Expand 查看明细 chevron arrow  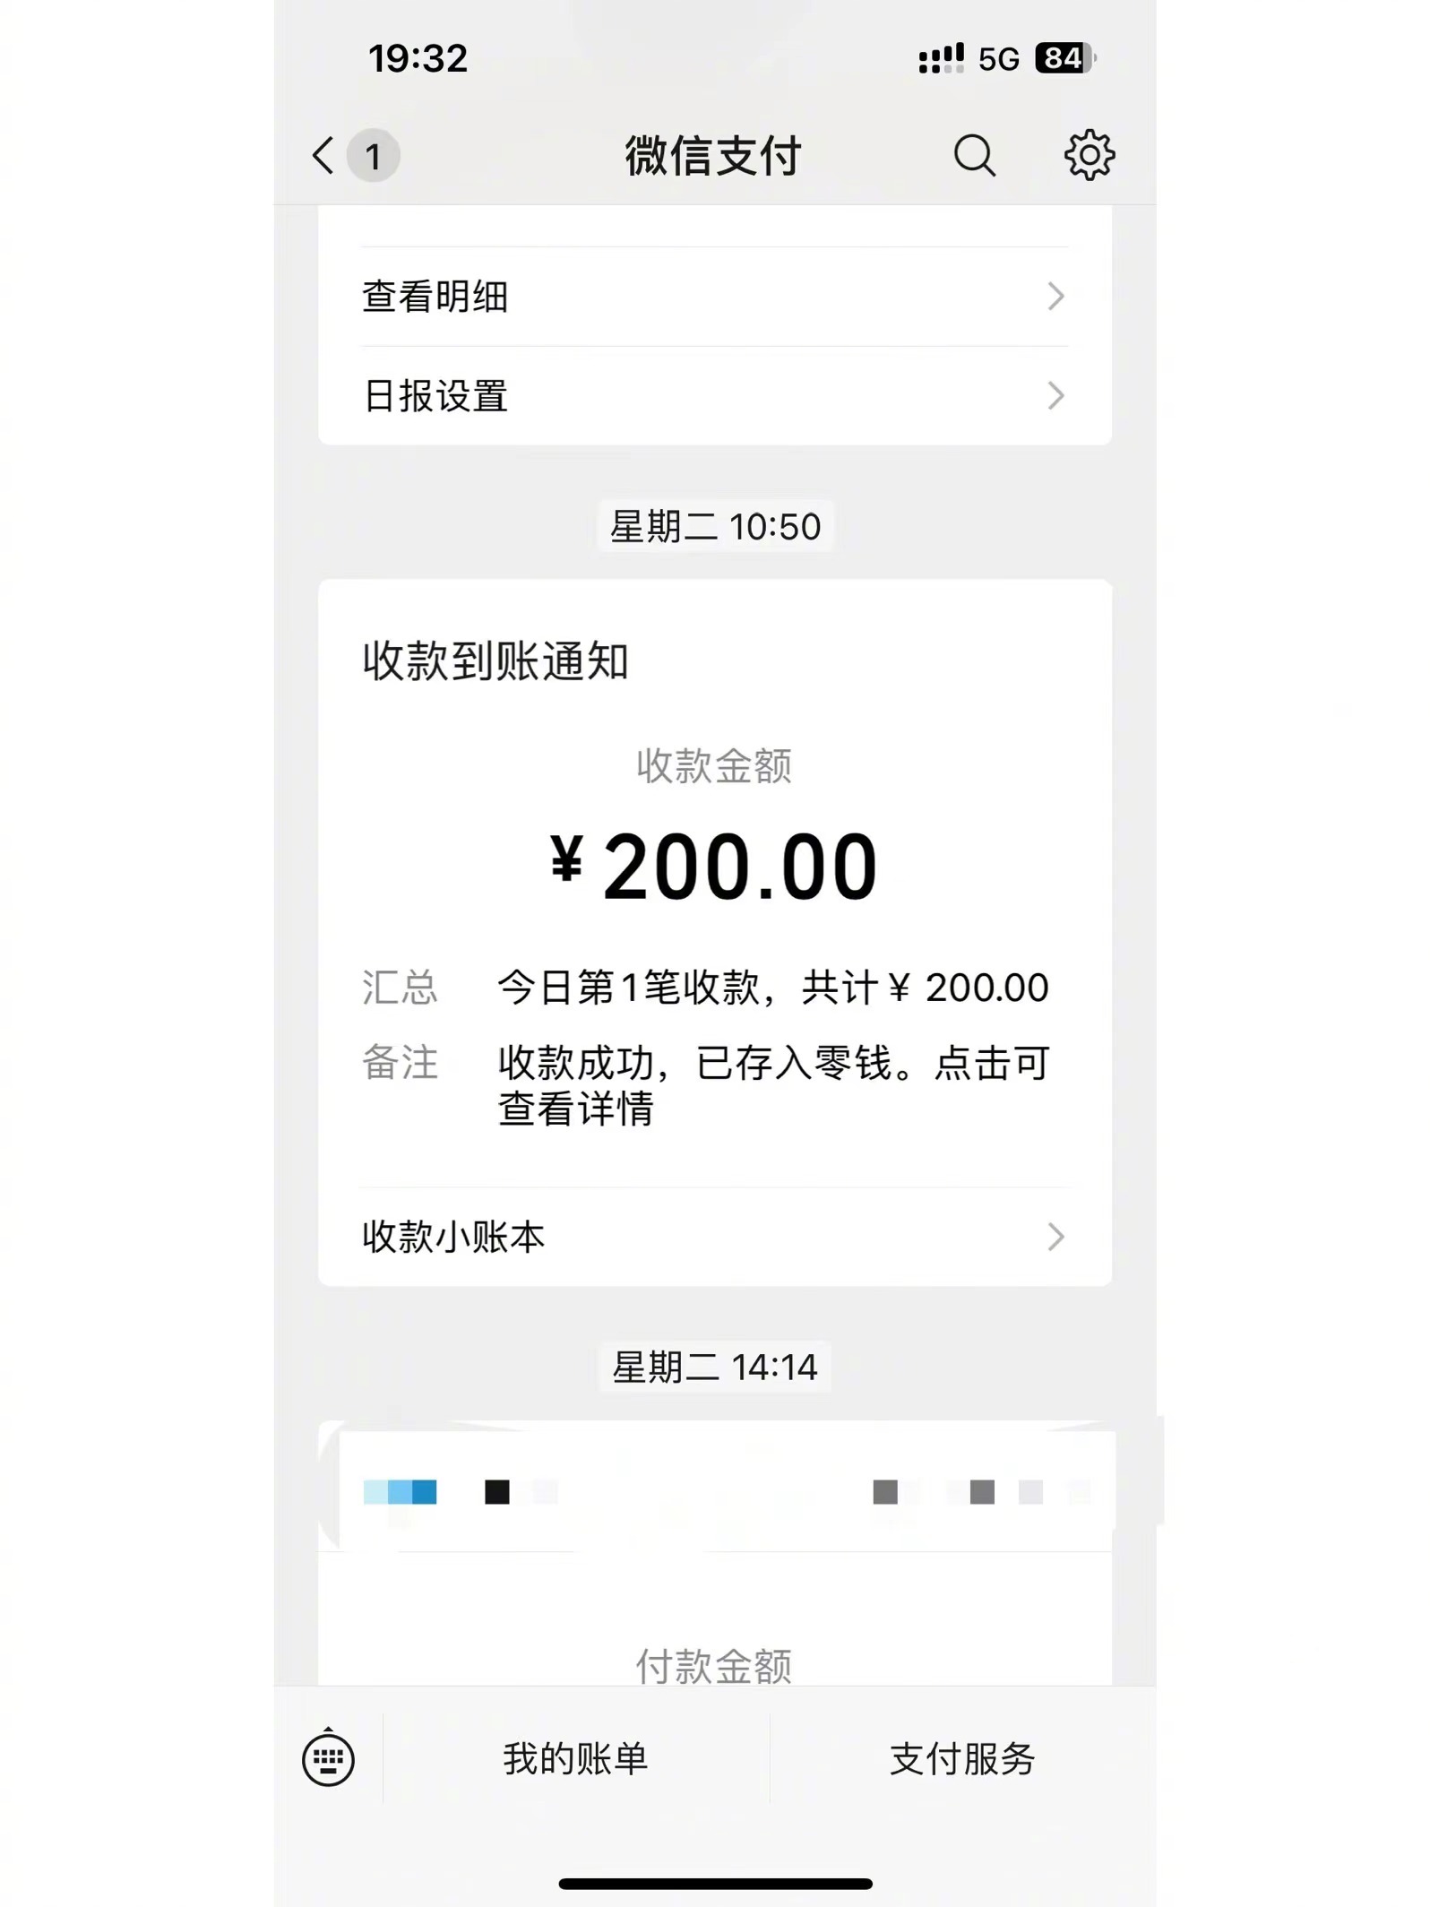coord(1055,297)
